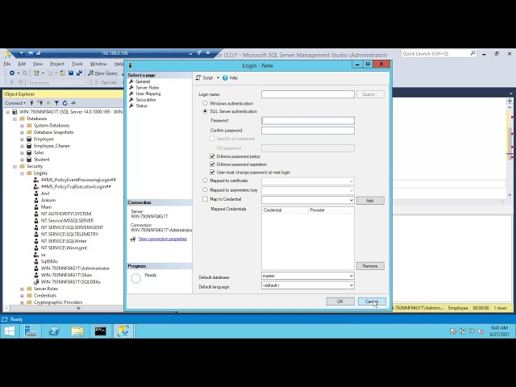516x387 pixels.
Task: Click the search magnifier in Quick Launch
Action: (x=472, y=53)
